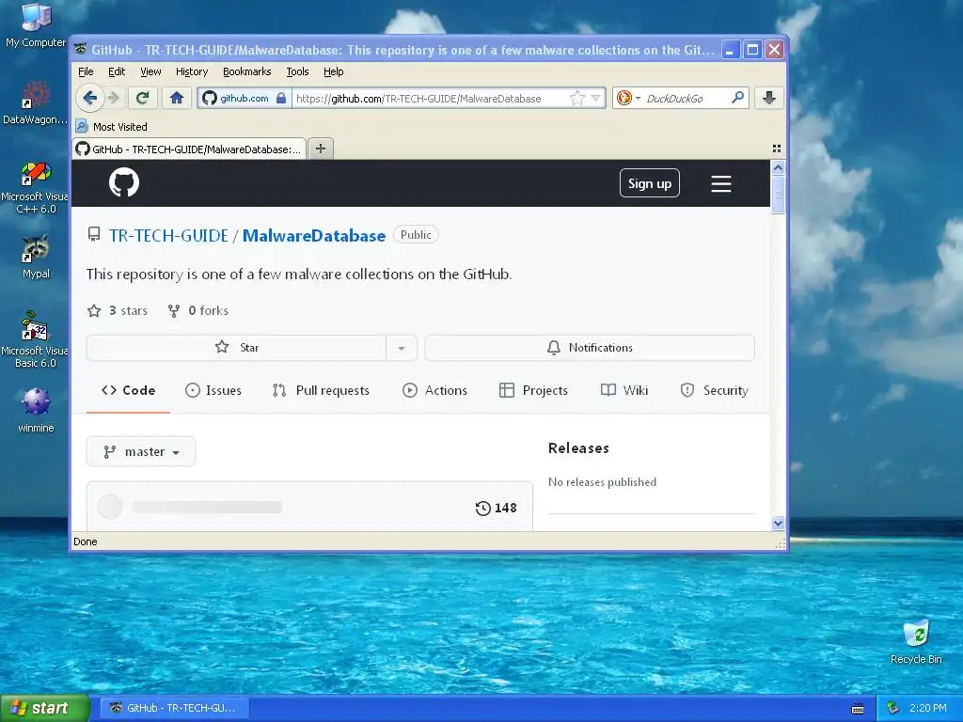Open the Tools menu
This screenshot has width=963, height=722.
[x=297, y=71]
